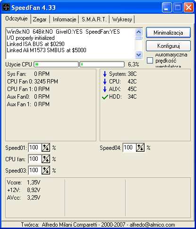Screen dimensions: 196x229
Task: Click the SpeedFan fan icon in title bar
Action: click(x=6, y=7)
